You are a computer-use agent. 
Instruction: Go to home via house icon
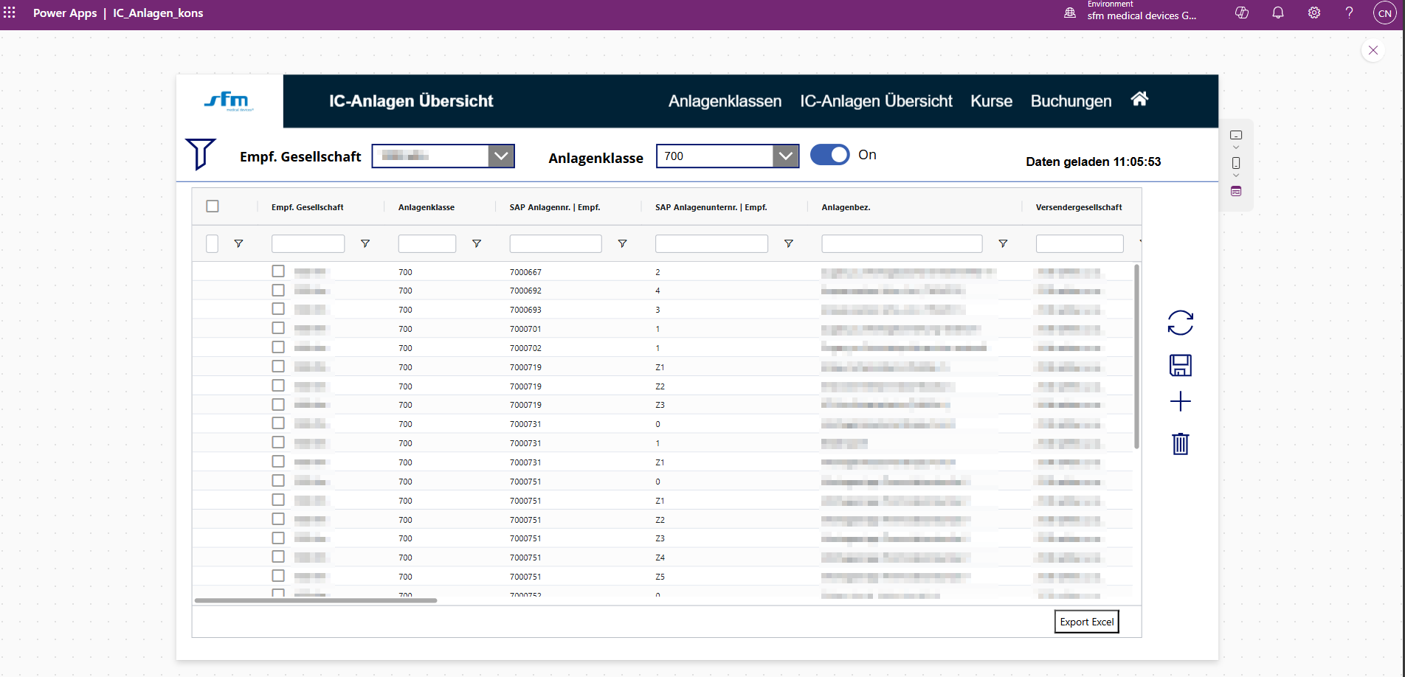click(x=1139, y=100)
